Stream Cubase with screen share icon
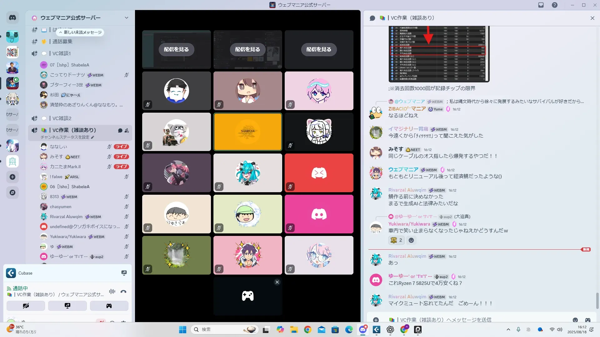The width and height of the screenshot is (600, 337). coord(124,273)
